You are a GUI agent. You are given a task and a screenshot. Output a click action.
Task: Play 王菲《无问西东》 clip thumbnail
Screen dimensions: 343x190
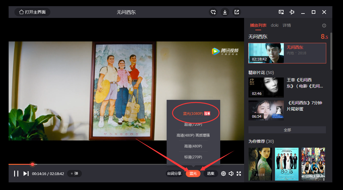tap(266, 88)
